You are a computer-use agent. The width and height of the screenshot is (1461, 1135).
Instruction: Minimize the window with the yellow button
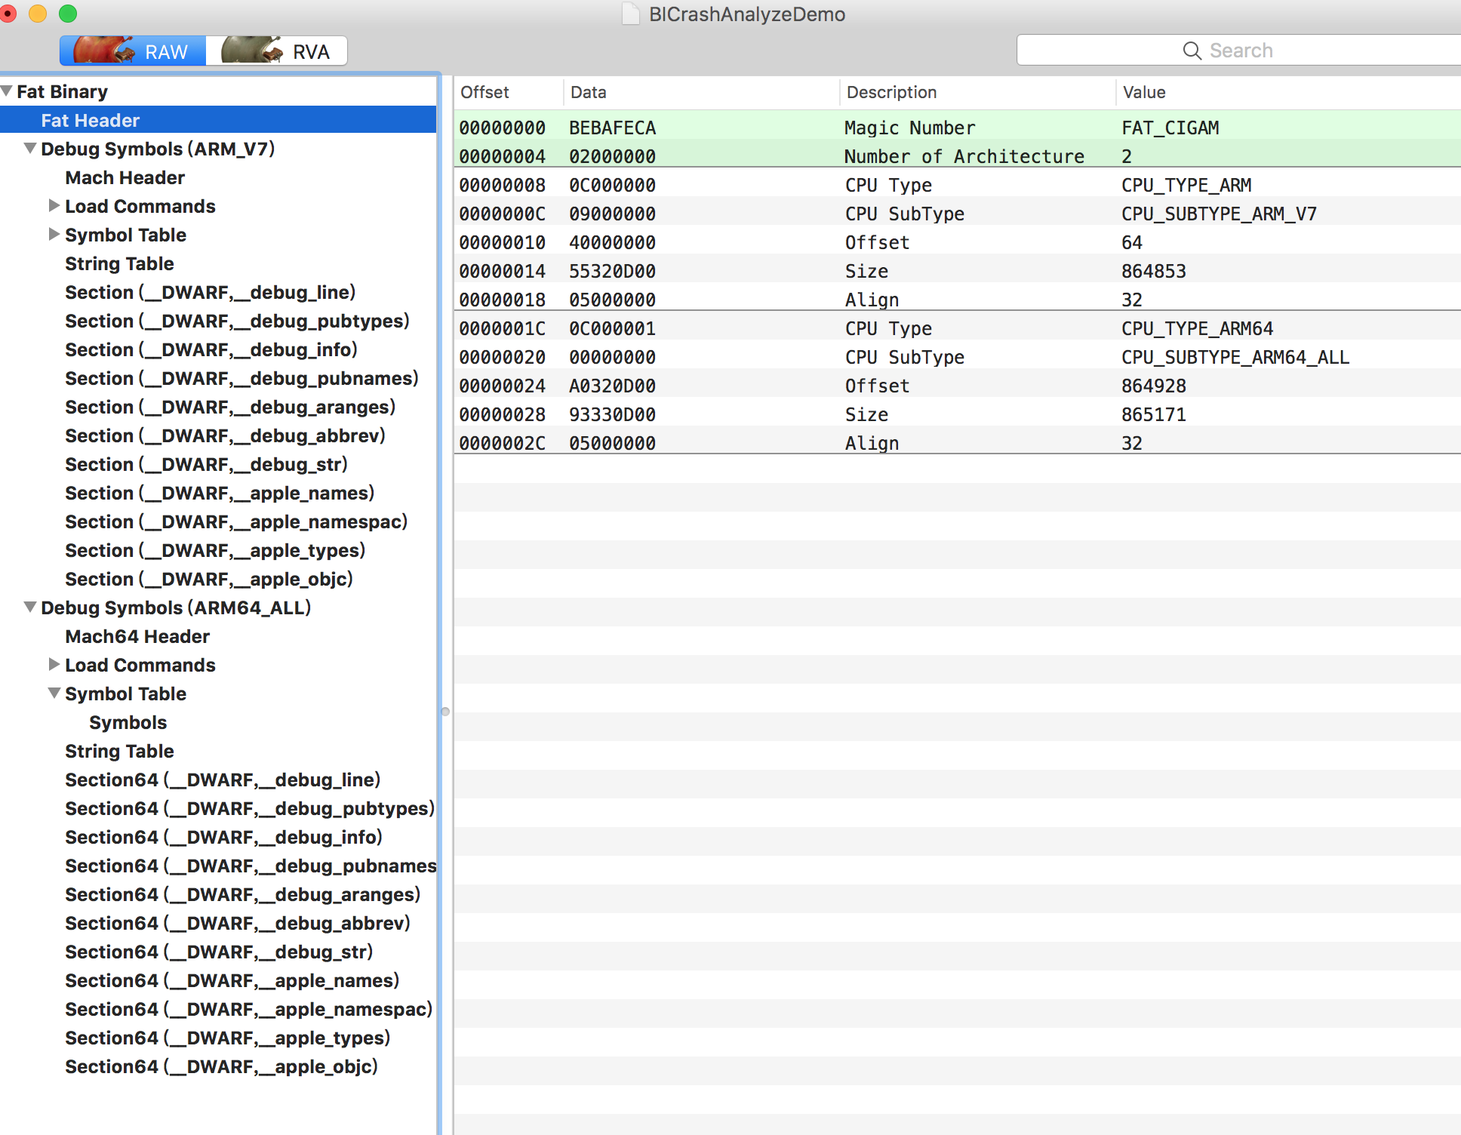(x=38, y=13)
